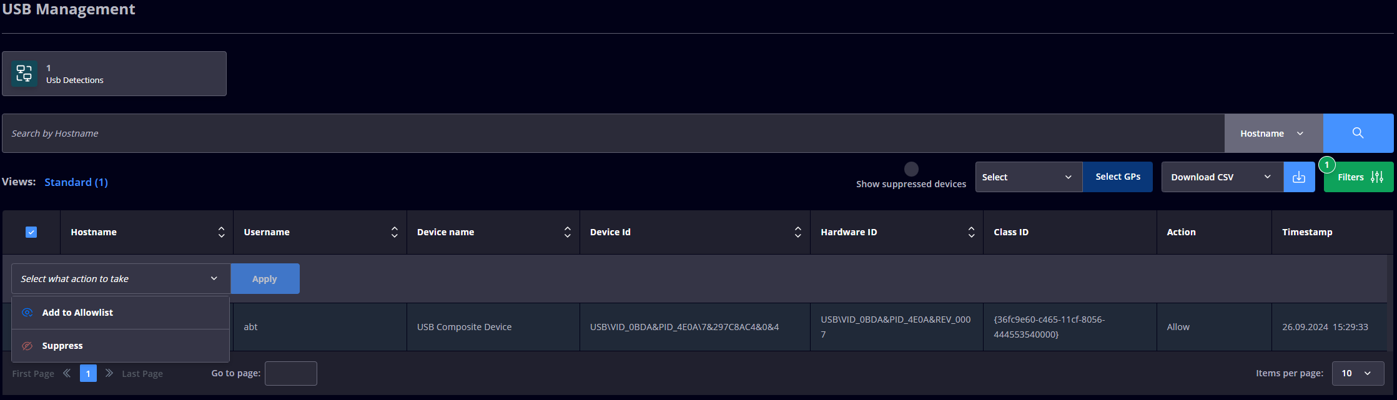Open the Filters panel
The width and height of the screenshot is (1397, 400).
(1358, 177)
